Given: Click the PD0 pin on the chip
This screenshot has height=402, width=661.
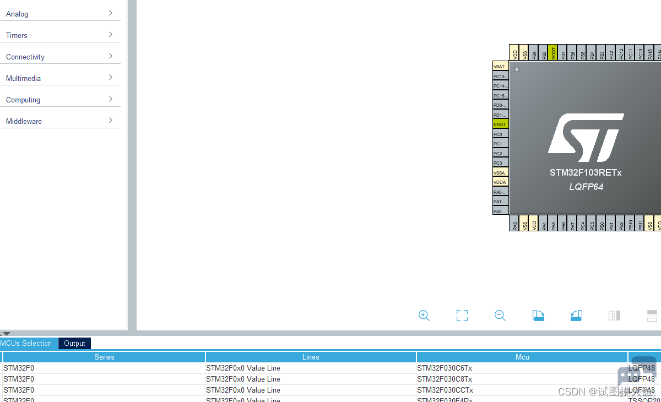Looking at the screenshot, I should [x=501, y=105].
